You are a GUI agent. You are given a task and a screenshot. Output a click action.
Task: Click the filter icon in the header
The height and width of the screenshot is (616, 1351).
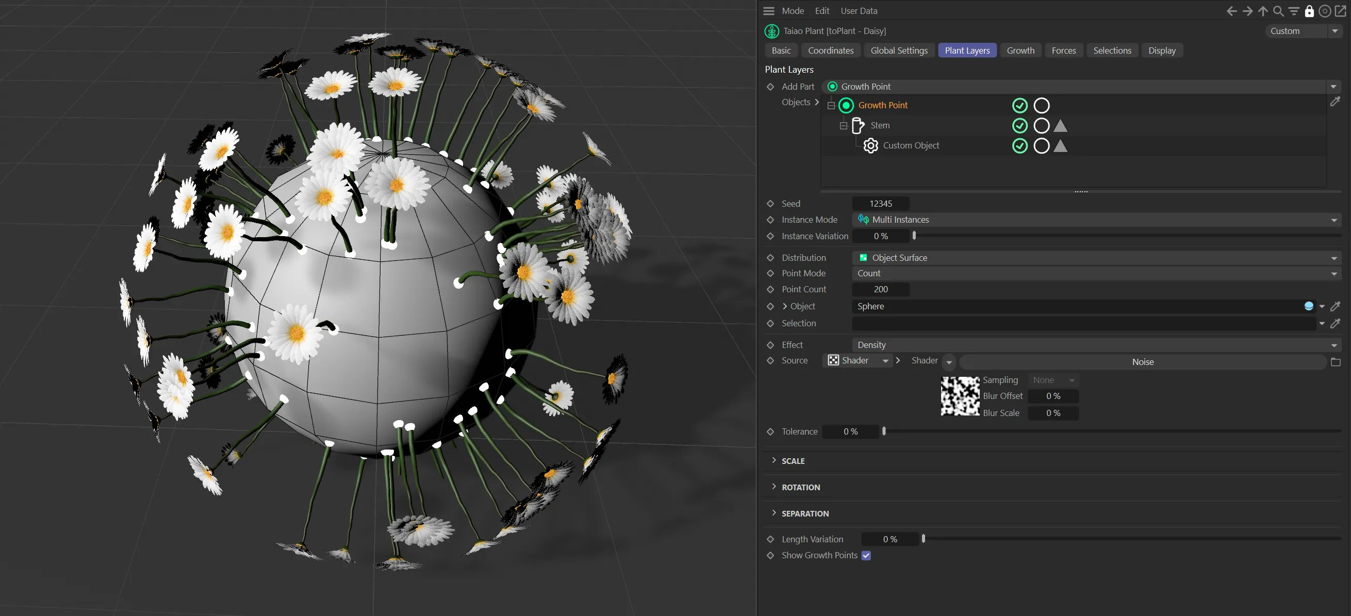[1294, 11]
